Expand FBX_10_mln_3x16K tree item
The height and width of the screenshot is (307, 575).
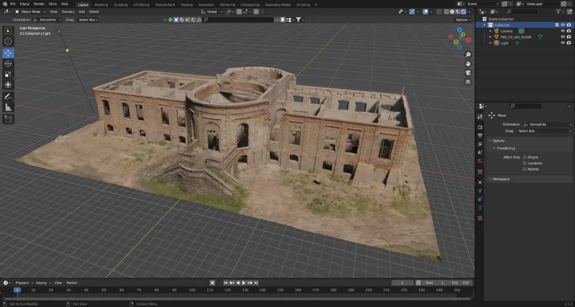(490, 37)
